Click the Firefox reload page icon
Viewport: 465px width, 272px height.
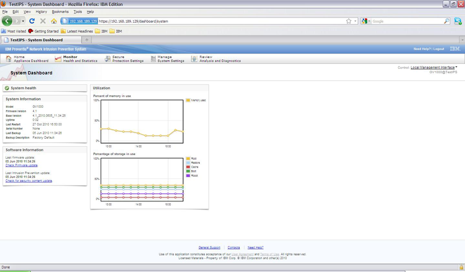coord(32,21)
